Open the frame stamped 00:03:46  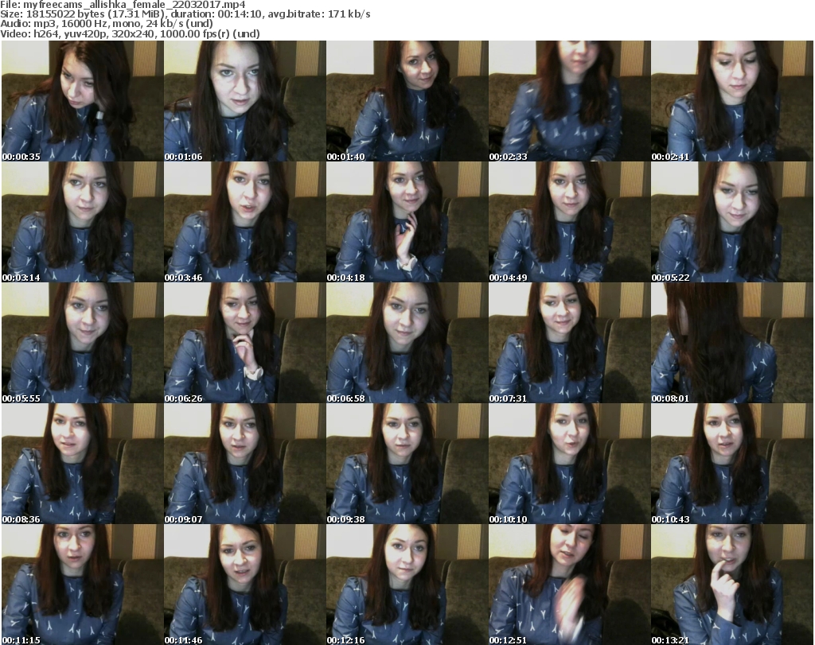(245, 222)
